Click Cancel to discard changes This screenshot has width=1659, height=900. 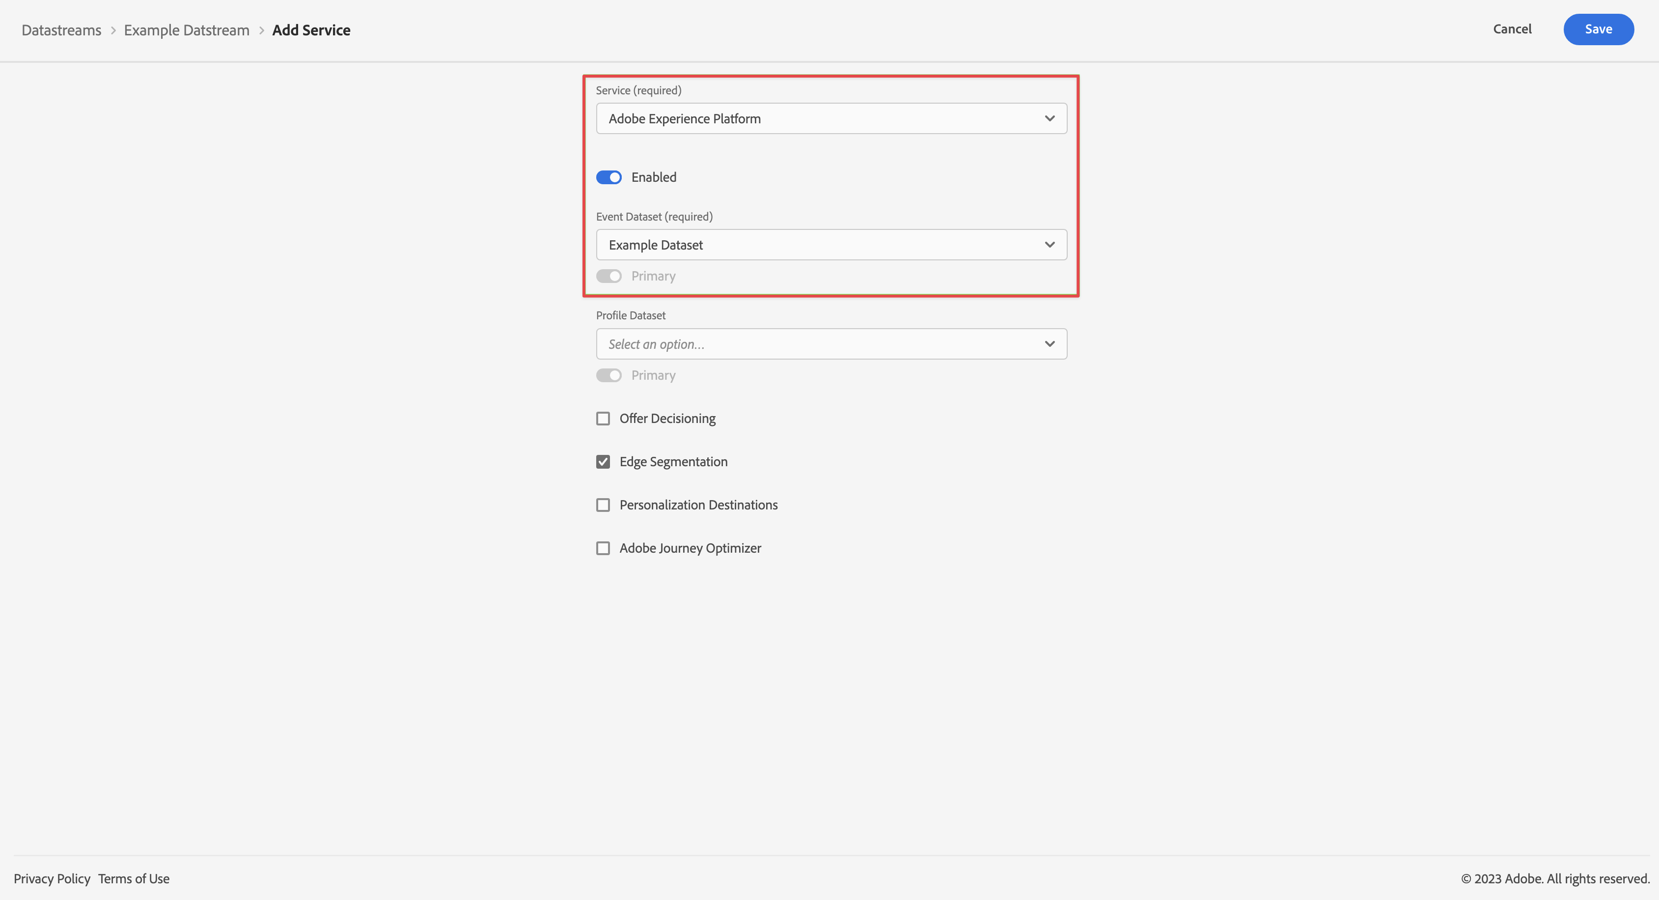pyautogui.click(x=1512, y=29)
